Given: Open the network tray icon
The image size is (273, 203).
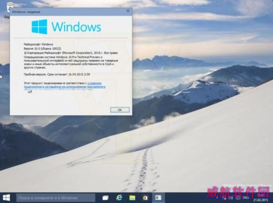Looking at the screenshot, I should coord(224,198).
